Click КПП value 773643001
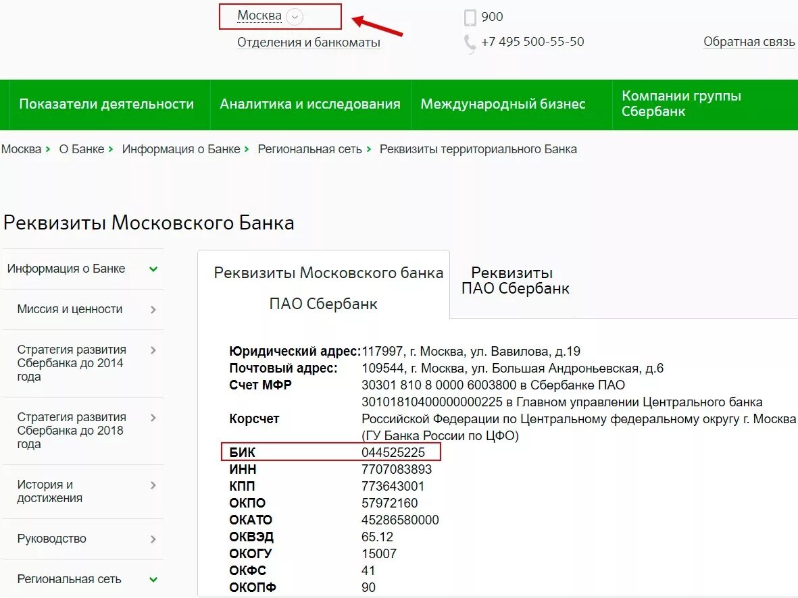Screen dimensions: 798x598 [x=393, y=486]
